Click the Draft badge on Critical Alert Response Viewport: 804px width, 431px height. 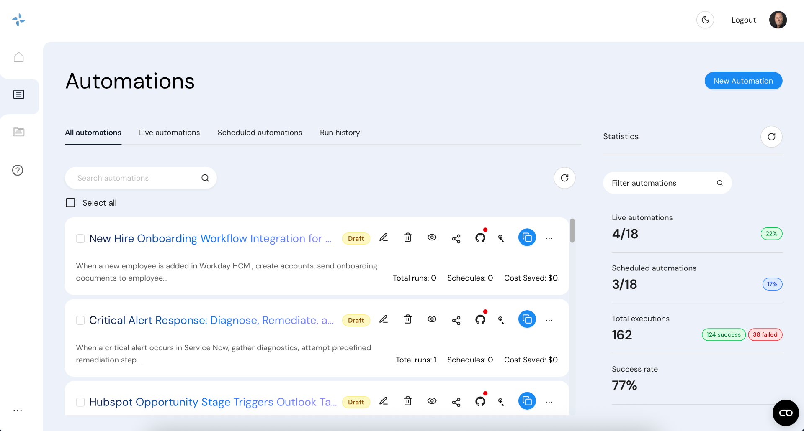click(x=356, y=321)
